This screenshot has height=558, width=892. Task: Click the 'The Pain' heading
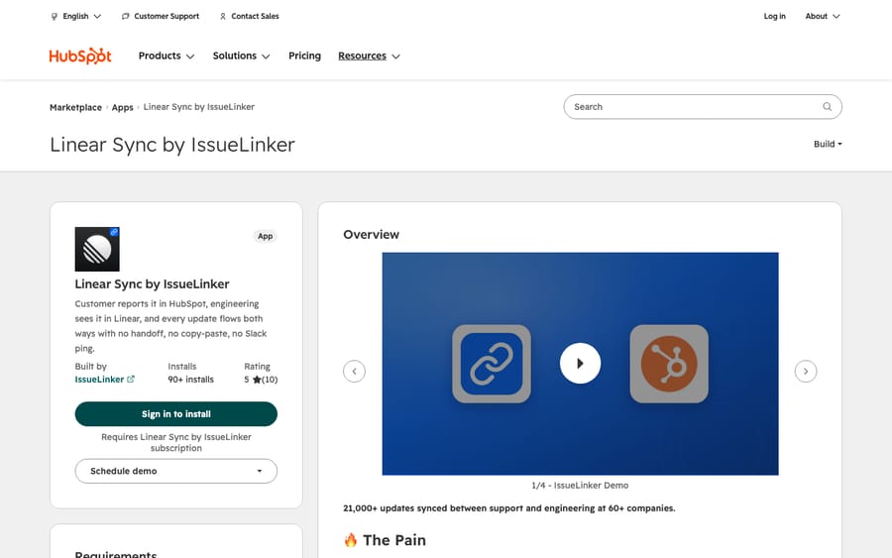click(394, 540)
